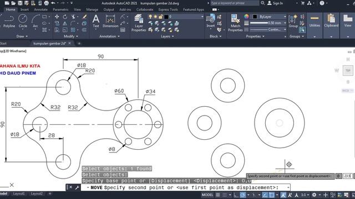355x199 pixels.
Task: Expand the Layers panel
Action: pos(168,36)
